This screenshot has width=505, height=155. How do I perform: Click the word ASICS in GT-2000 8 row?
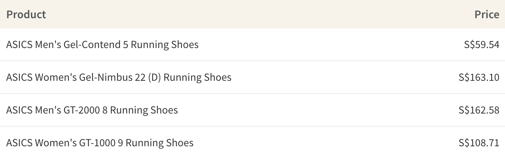tap(19, 110)
